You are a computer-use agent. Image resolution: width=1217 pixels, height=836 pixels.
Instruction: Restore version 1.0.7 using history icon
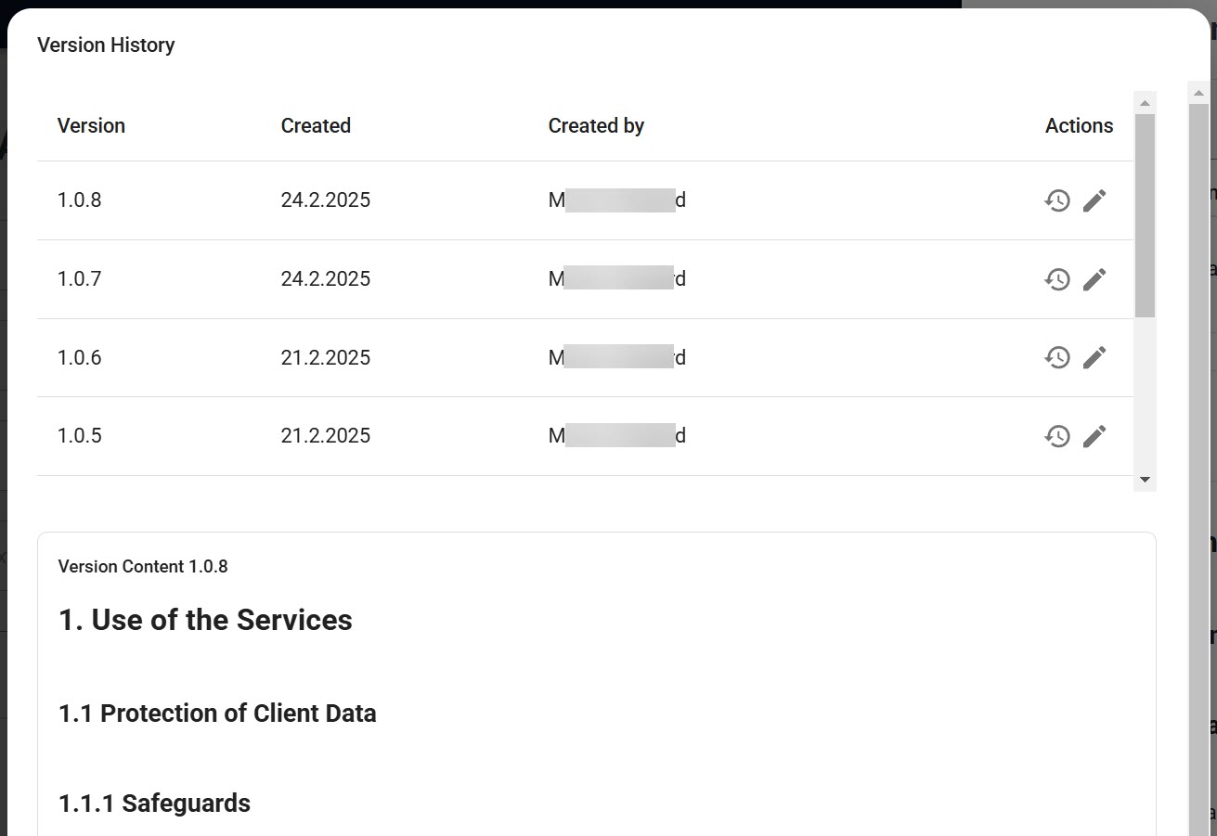1057,279
